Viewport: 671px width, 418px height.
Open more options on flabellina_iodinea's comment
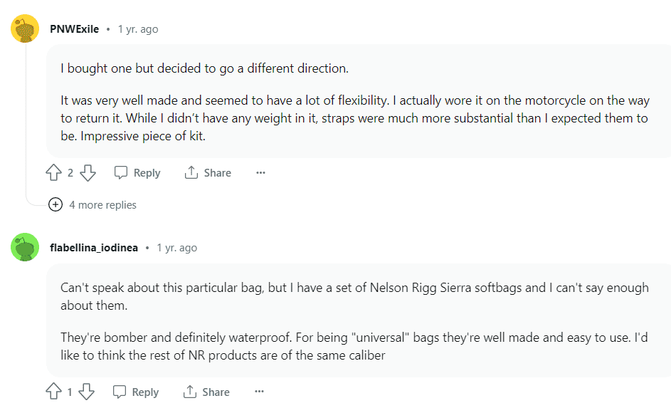(260, 392)
